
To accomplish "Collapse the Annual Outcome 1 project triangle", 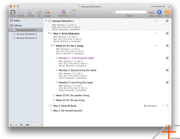I will (46, 20).
